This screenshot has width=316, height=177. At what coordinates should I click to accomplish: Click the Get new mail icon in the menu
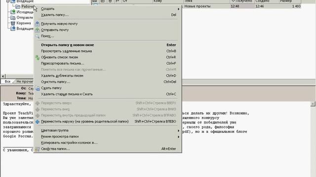38,24
